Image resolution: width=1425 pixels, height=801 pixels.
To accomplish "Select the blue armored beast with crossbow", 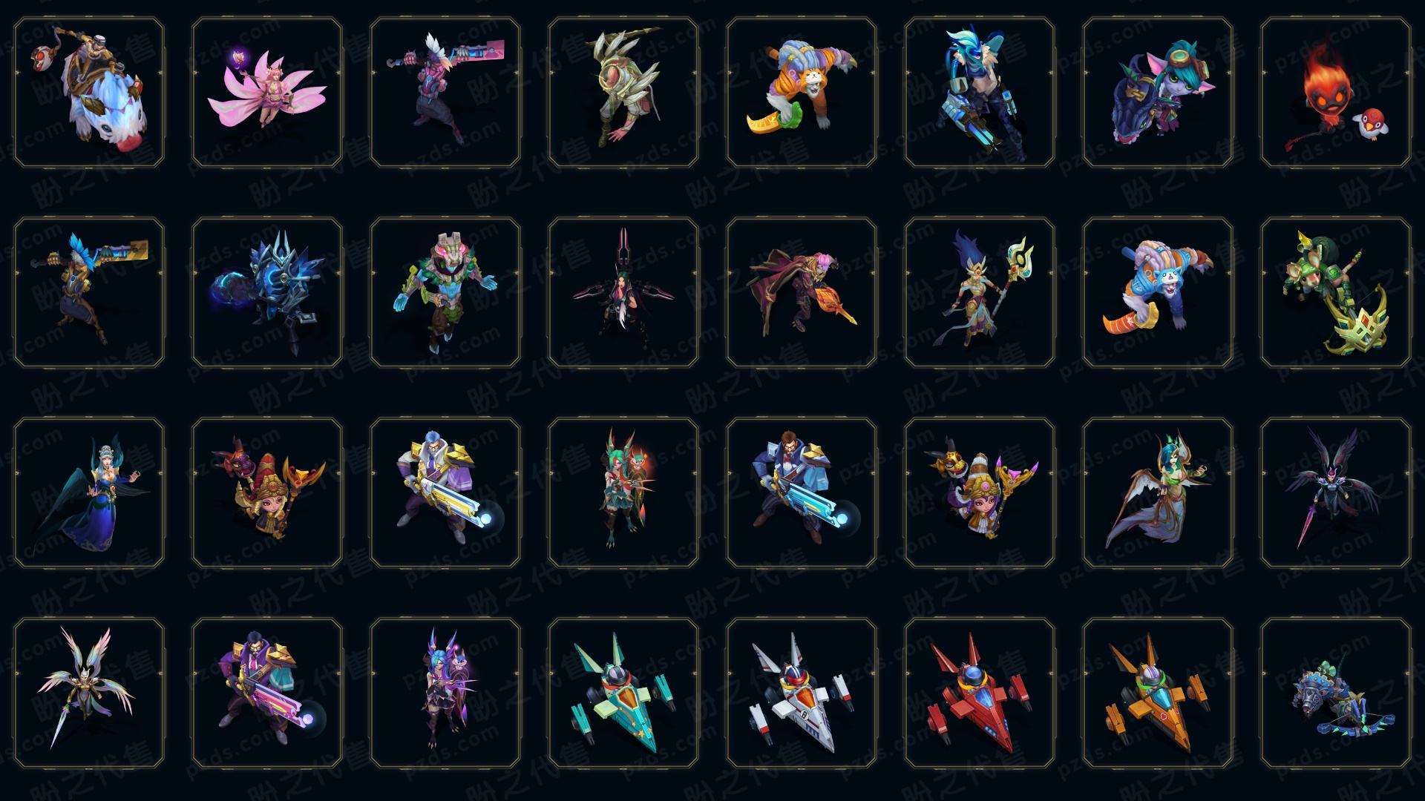I will click(x=1336, y=693).
